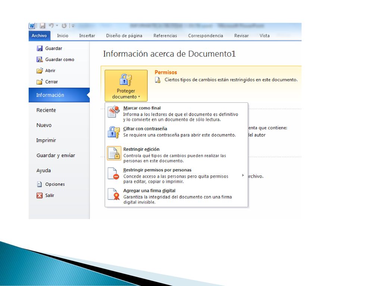
Task: Open Opciones from the sidebar
Action: [x=55, y=184]
